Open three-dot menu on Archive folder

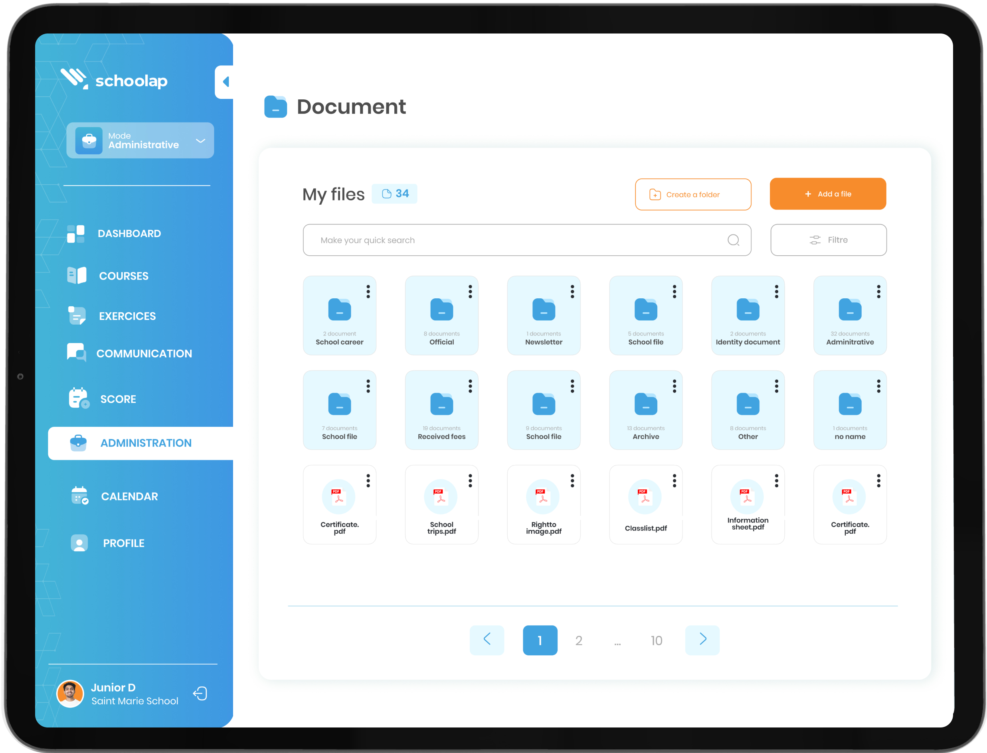pos(674,386)
